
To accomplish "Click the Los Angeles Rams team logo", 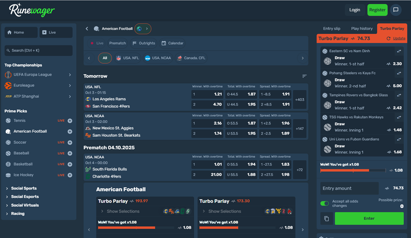I will pyautogui.click(x=88, y=99).
